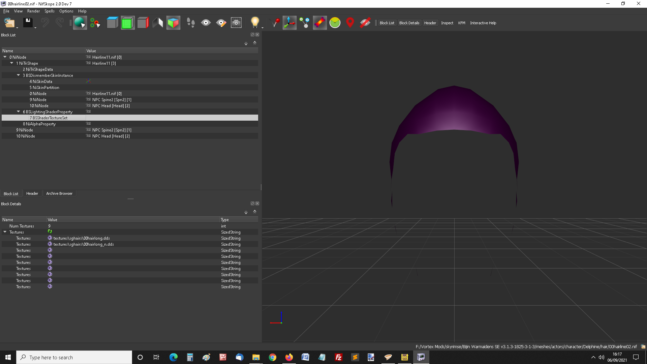Screen dimensions: 647x364
Task: Click the Inspect toolbar button
Action: point(447,23)
